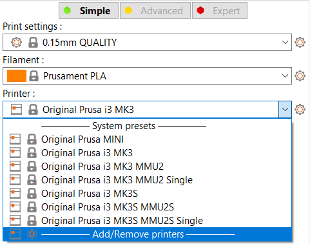This screenshot has height=244, width=310.
Task: Select Original Prusa i3 MK3 MMU2 preset
Action: (x=147, y=167)
